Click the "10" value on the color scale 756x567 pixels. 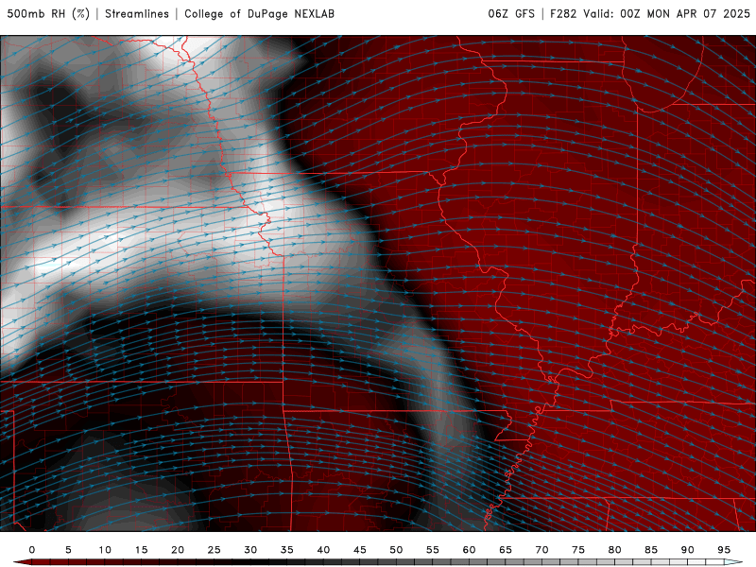point(105,550)
